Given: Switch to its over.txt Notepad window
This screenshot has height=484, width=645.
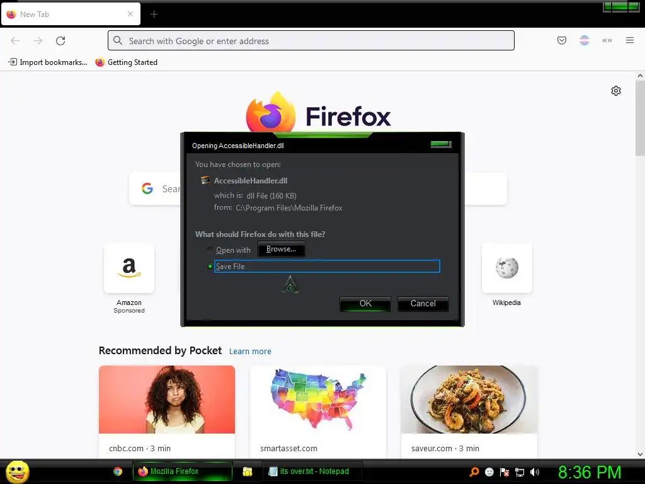Looking at the screenshot, I should click(312, 471).
